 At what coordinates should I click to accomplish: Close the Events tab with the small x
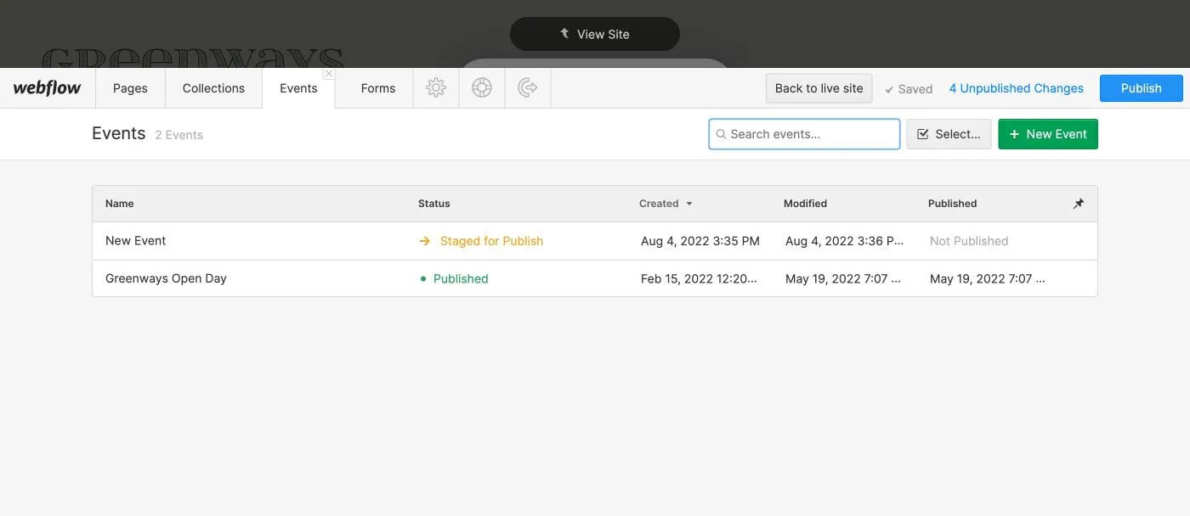[329, 74]
